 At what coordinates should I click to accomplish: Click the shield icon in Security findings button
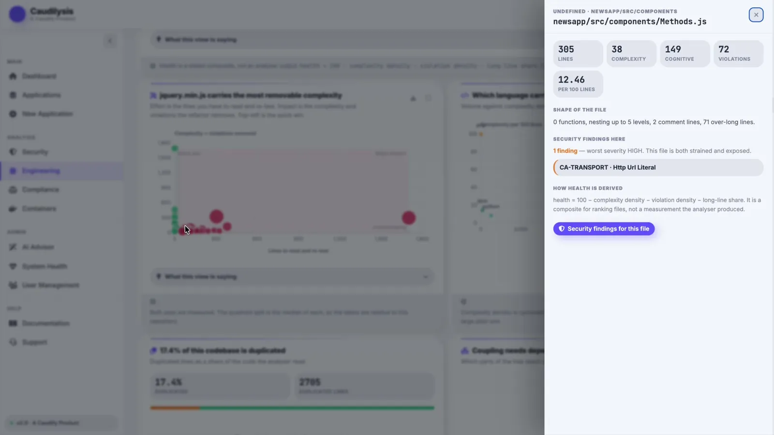tap(562, 229)
